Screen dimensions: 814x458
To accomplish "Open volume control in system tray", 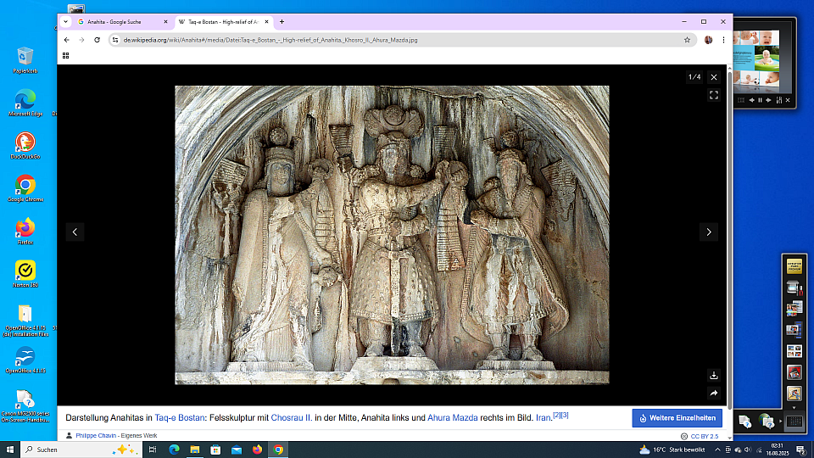I will [x=748, y=450].
